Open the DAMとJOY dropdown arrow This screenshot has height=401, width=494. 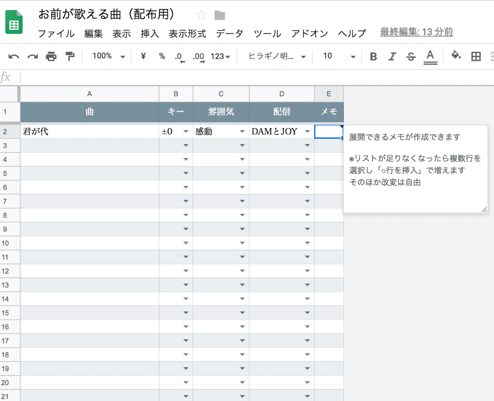tap(308, 132)
